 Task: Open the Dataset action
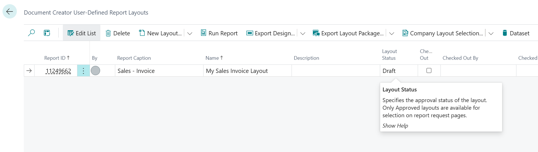click(x=516, y=33)
